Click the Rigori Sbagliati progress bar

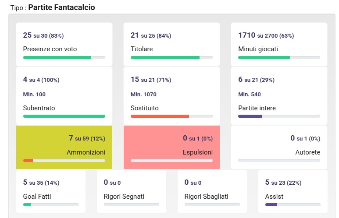[212, 204]
